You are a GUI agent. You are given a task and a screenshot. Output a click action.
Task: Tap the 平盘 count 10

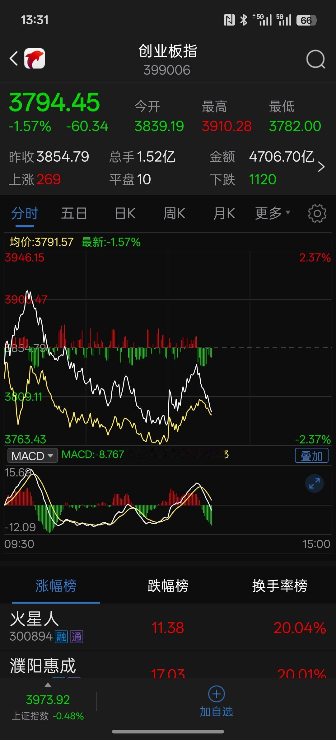point(144,179)
